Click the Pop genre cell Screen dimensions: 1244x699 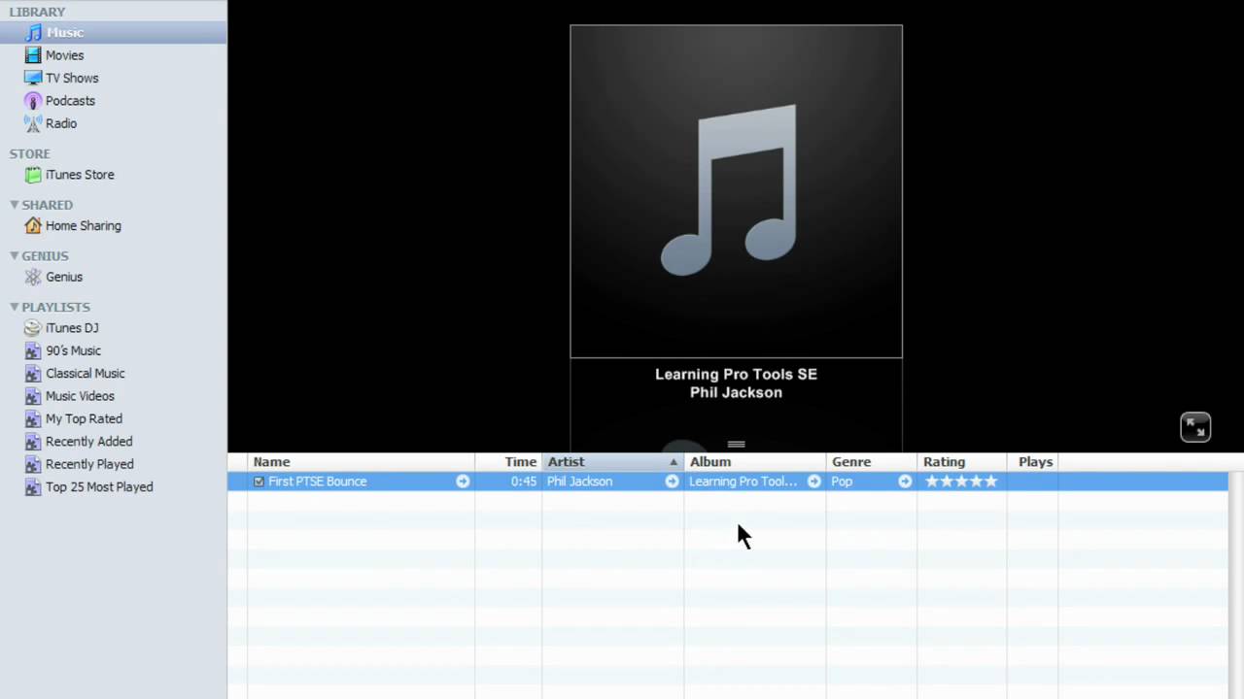(842, 482)
